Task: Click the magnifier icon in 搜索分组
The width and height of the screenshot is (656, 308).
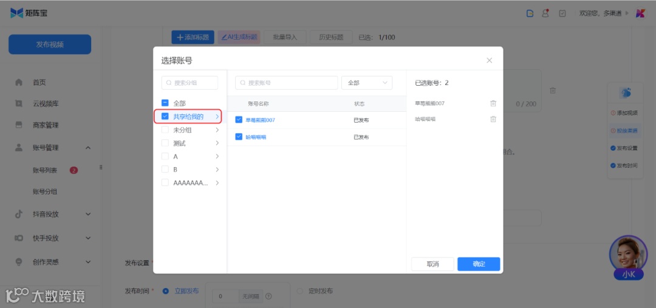Action: (x=169, y=83)
